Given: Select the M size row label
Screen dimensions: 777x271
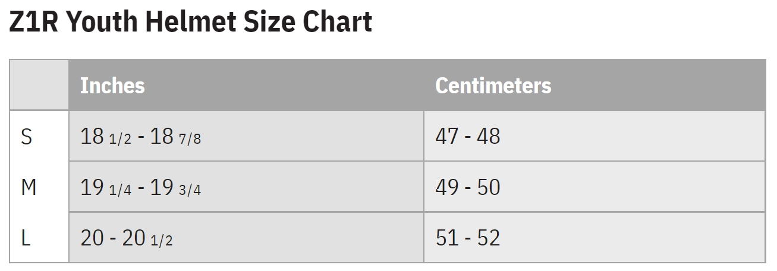Looking at the screenshot, I should click(x=29, y=187).
